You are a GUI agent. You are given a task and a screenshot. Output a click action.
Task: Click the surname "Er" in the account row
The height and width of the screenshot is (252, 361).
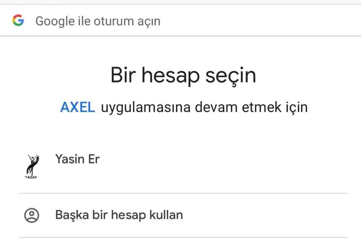coord(94,159)
